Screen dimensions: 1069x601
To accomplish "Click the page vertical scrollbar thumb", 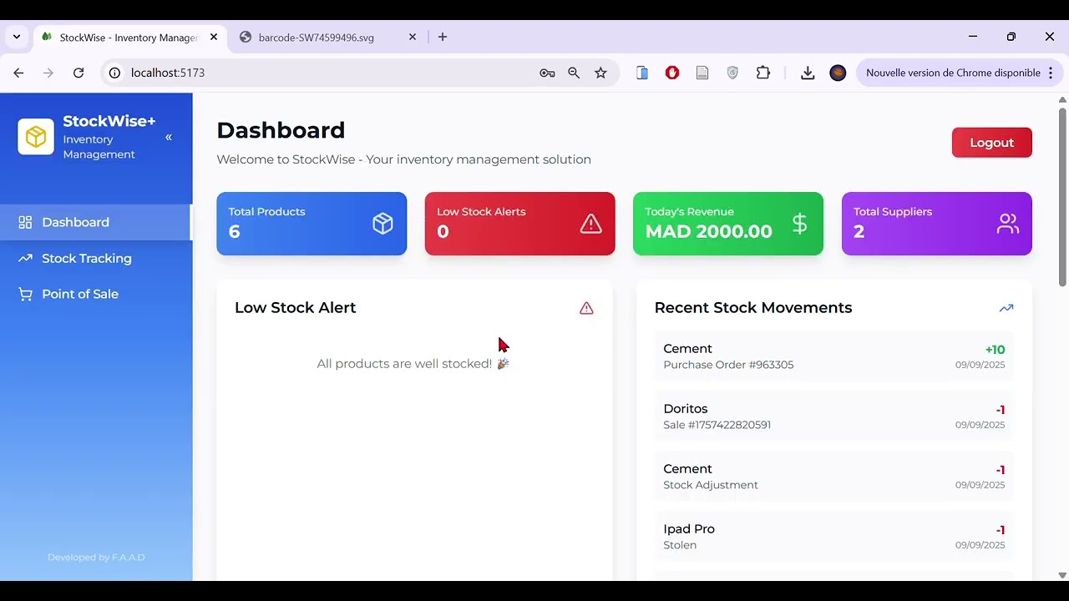I will (x=1062, y=197).
